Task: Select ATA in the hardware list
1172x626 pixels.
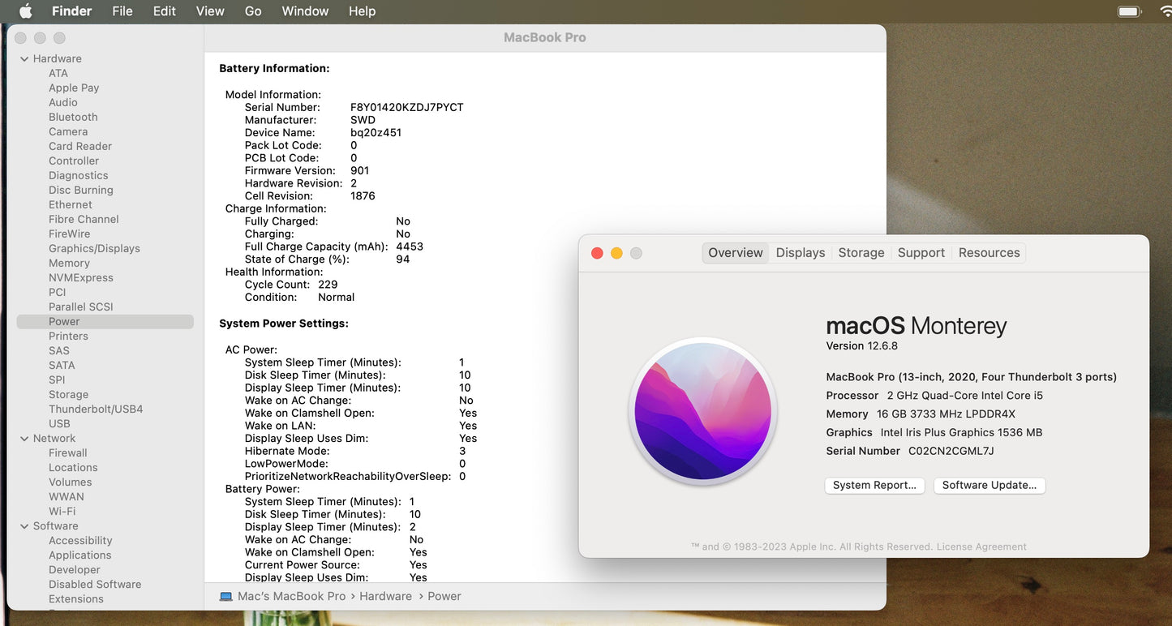Action: coord(58,73)
